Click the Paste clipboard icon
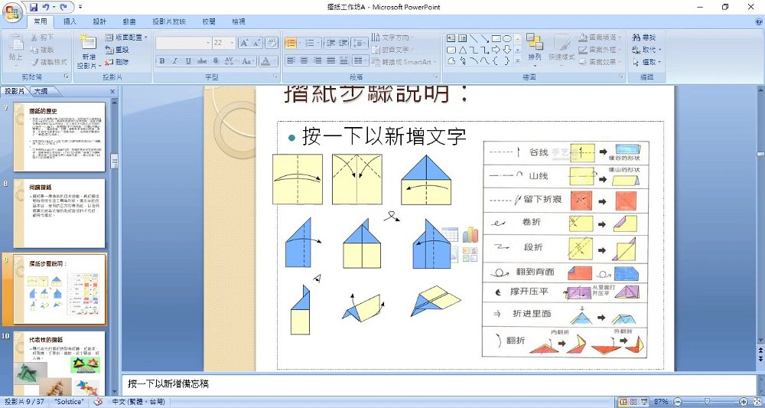The image size is (765, 408). point(16,42)
